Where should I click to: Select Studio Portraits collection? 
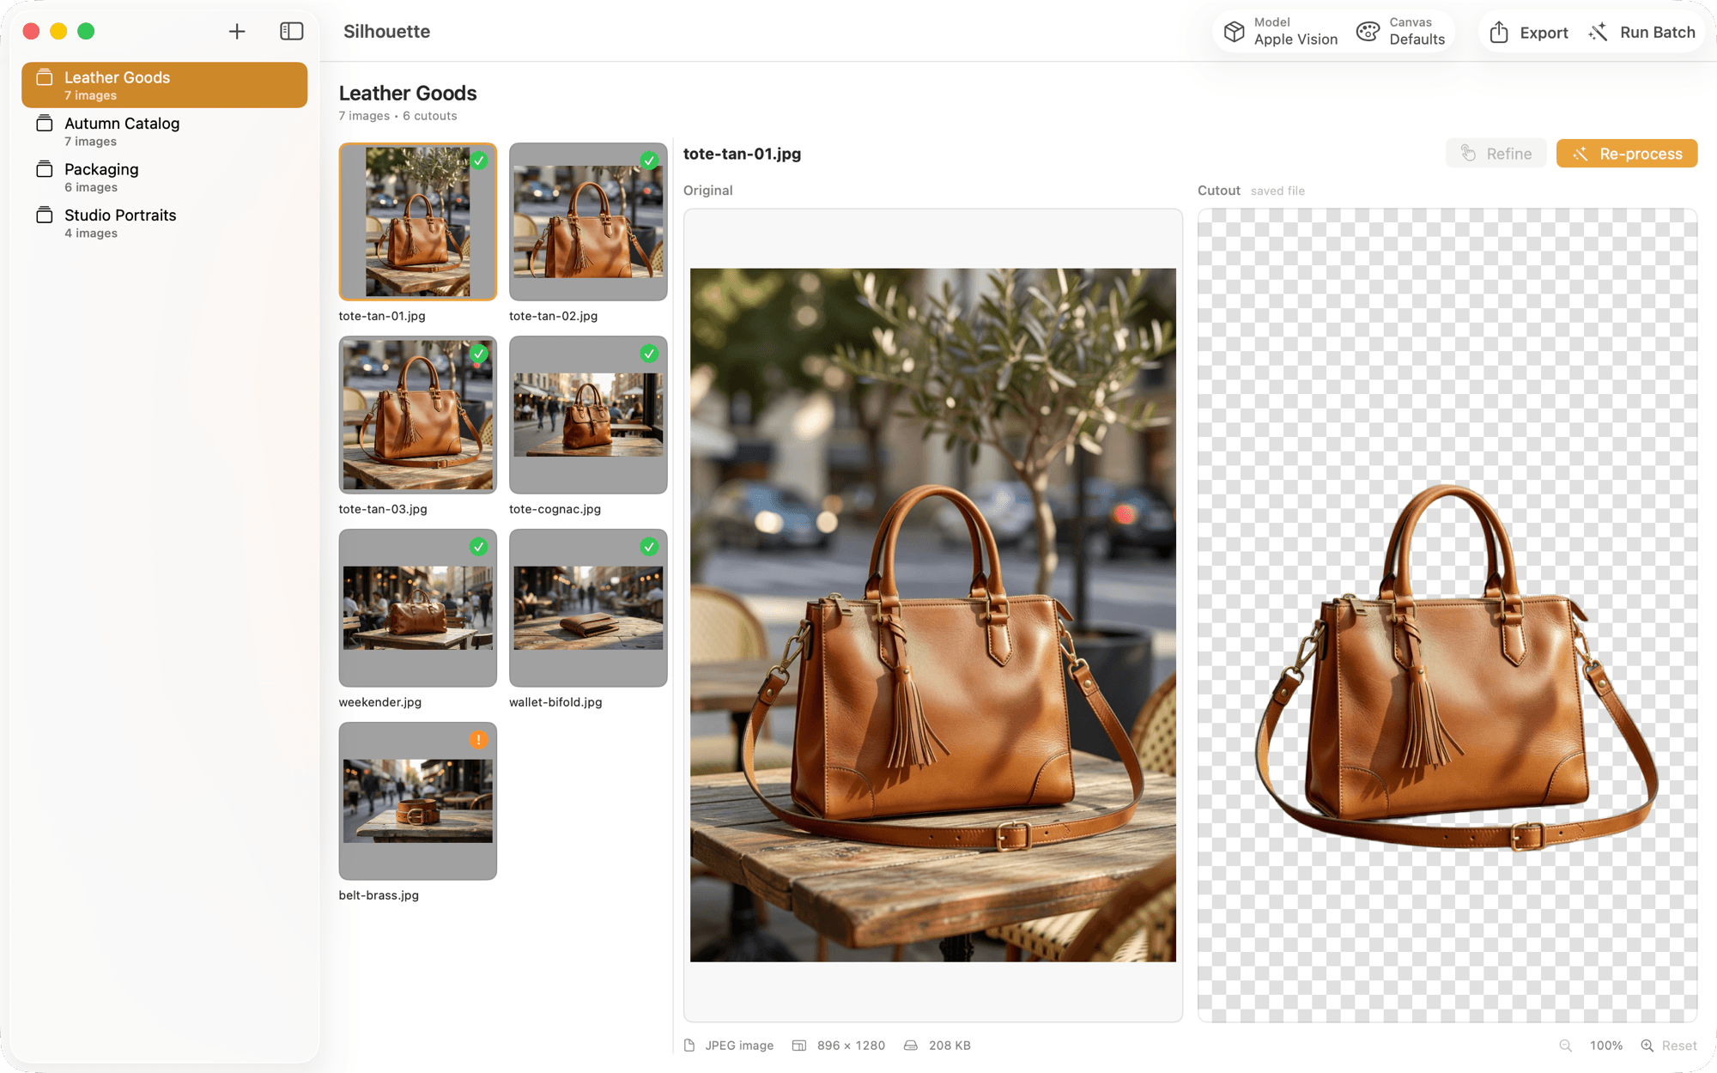(165, 223)
